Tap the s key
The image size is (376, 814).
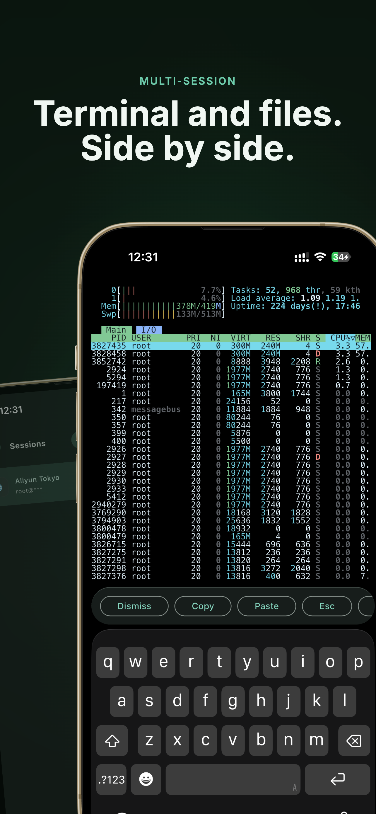pyautogui.click(x=149, y=701)
